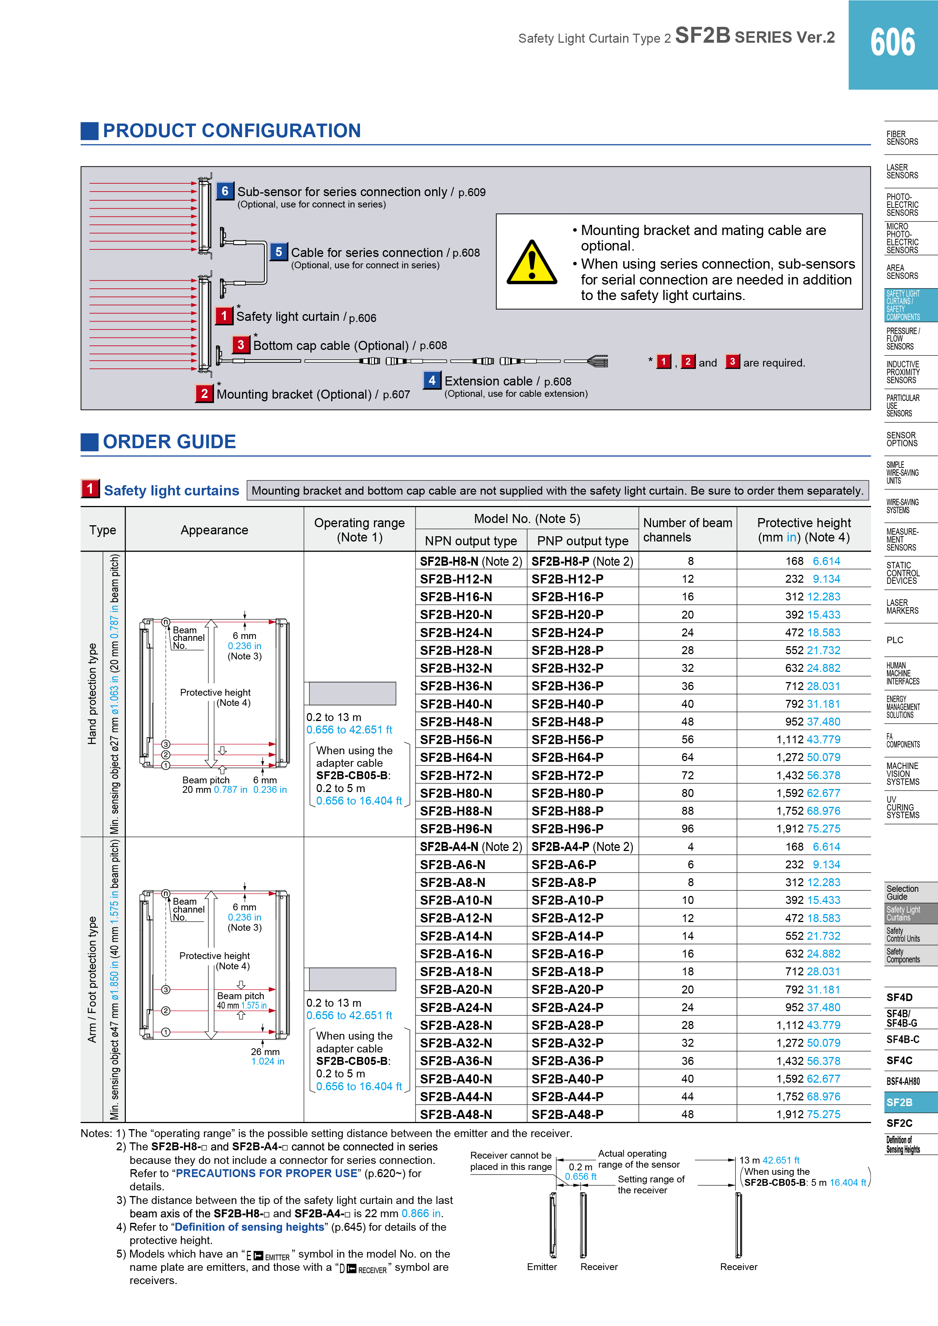Select model SF2B-A4-P in the table
Viewport: 938px width, 1326px height.
[x=583, y=846]
